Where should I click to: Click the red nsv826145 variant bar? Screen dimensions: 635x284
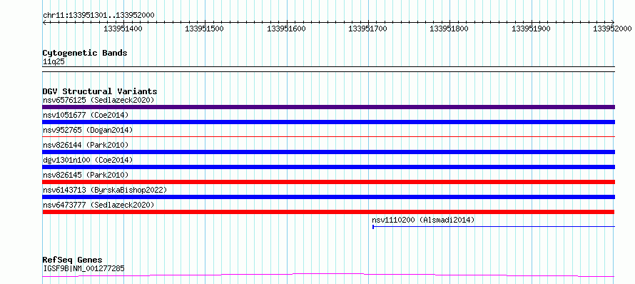point(328,182)
